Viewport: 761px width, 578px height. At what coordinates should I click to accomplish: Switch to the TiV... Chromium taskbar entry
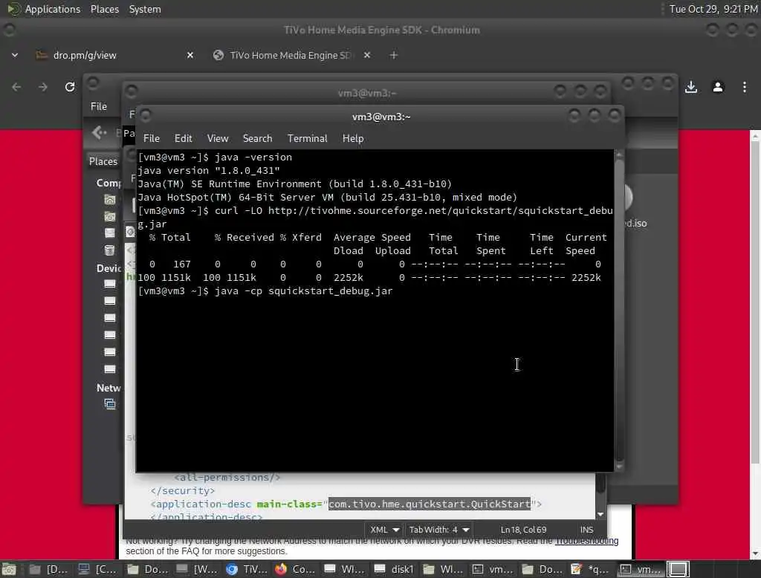coord(247,569)
